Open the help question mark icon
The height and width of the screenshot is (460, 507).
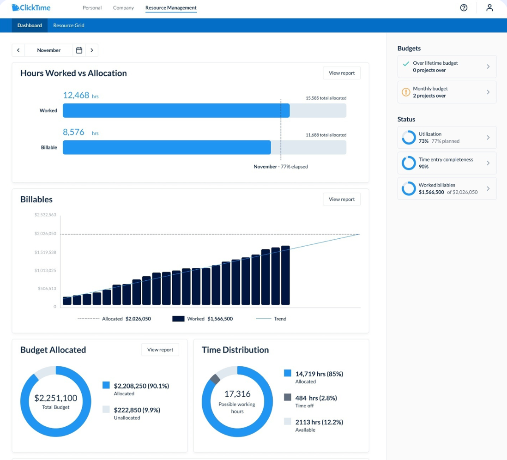[x=464, y=7]
